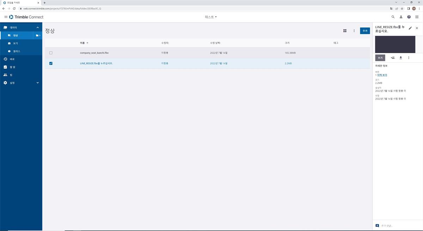Check the company_seat_baechi.fbx checkbox
423x231 pixels.
pyautogui.click(x=51, y=53)
